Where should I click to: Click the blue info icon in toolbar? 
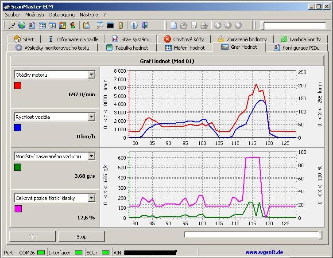tap(134, 25)
